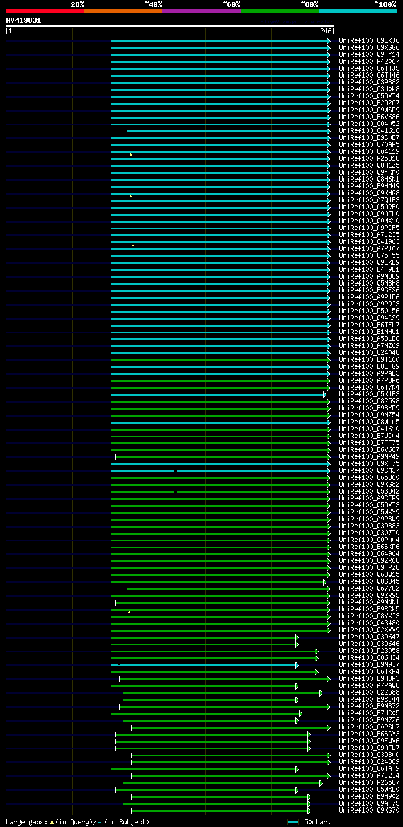The image size is (403, 827).
Task: Select the label UniRef100_Q9XG70
Action: coord(369,810)
